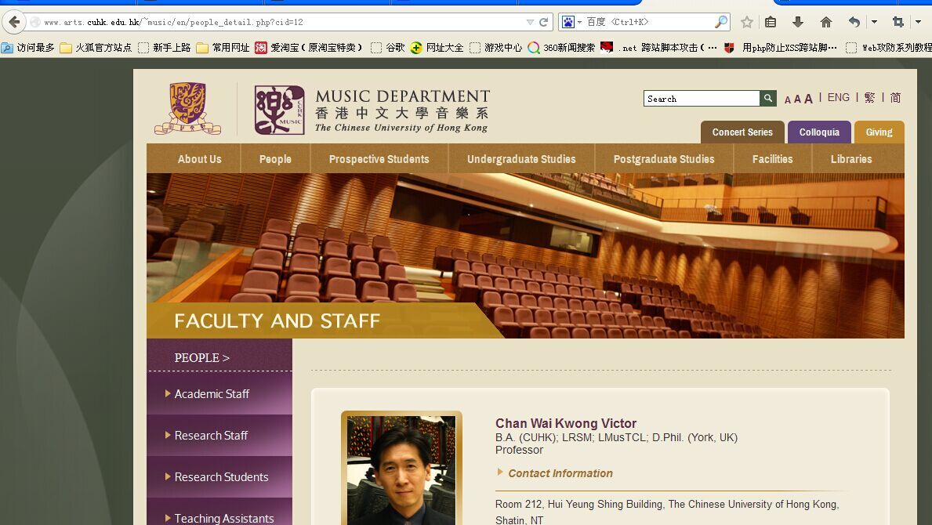The width and height of the screenshot is (932, 525).
Task: Click the PEOPLE > sidebar heading
Action: 201,357
